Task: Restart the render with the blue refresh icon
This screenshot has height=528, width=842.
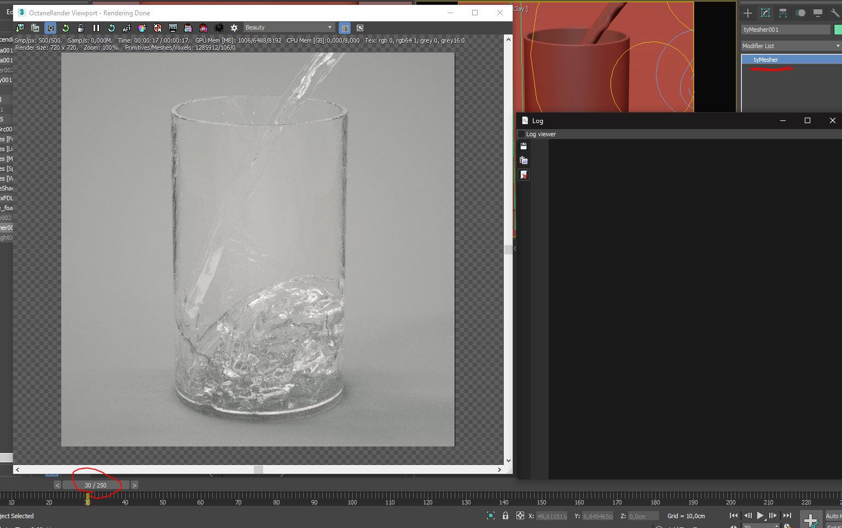Action: (112, 28)
